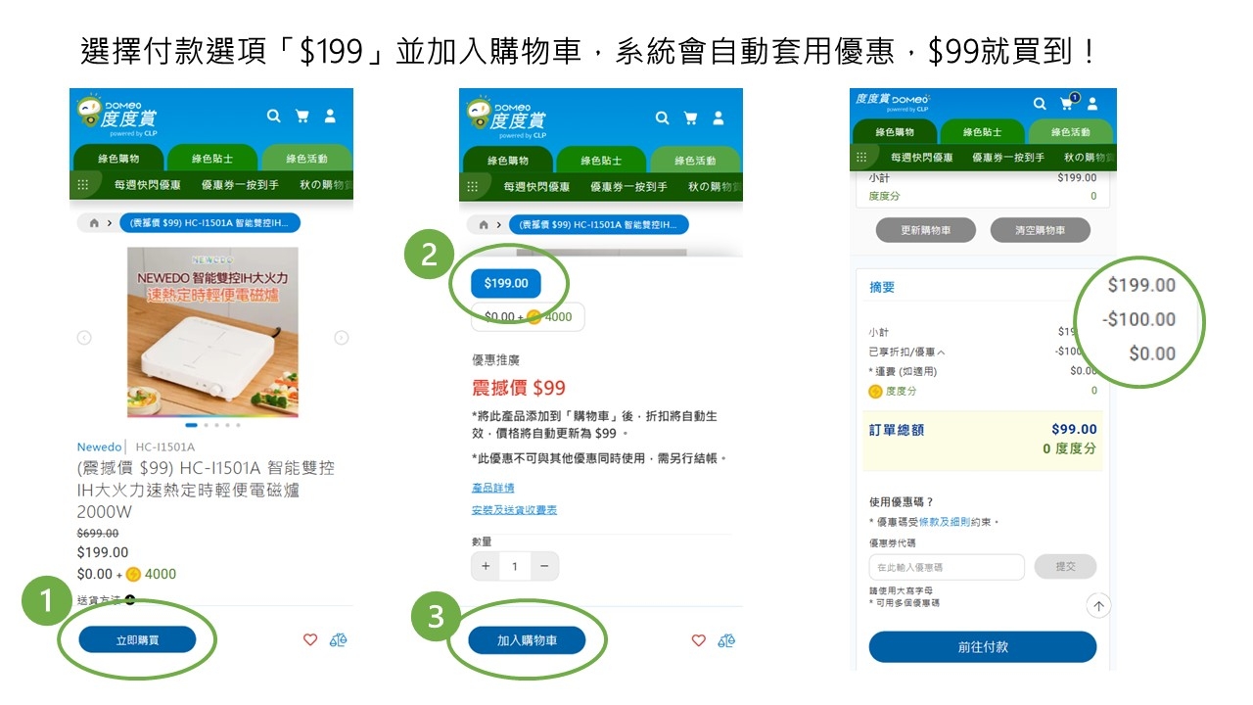This screenshot has width=1253, height=705.
Task: Go to home via breadcrumb house icon (first screenshot)
Action: pyautogui.click(x=94, y=223)
